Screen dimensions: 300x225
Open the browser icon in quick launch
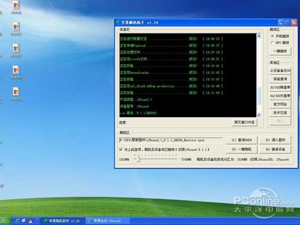[18, 221]
